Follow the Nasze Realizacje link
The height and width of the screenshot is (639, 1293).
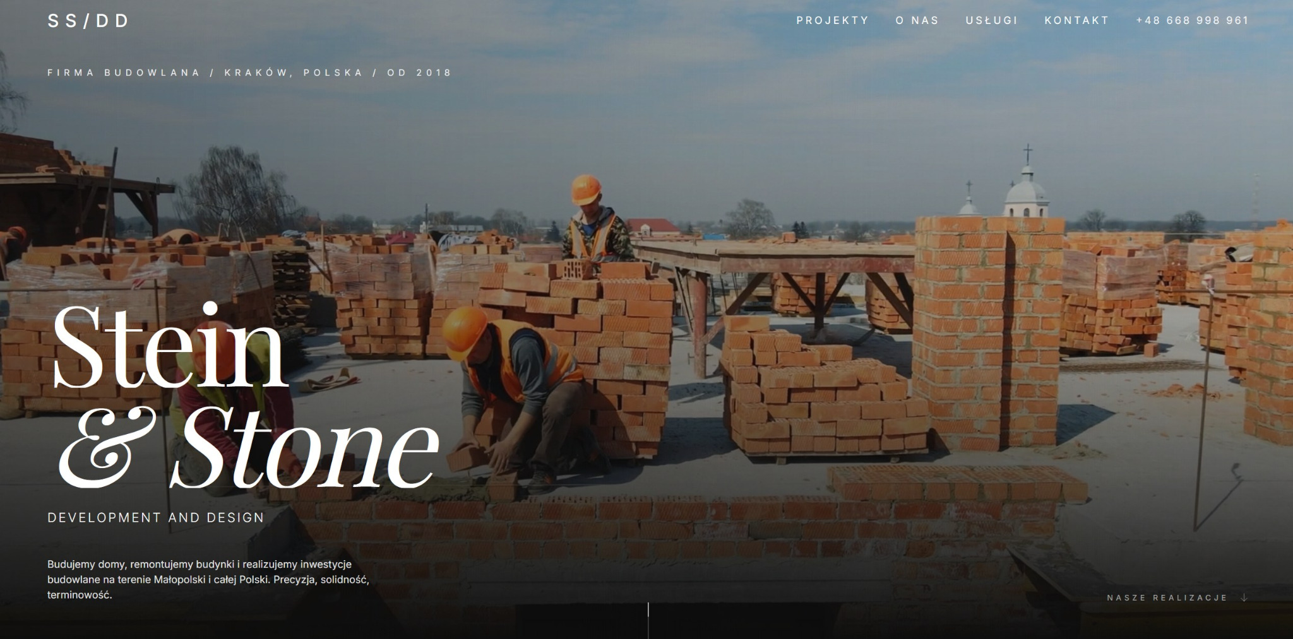tap(1167, 597)
